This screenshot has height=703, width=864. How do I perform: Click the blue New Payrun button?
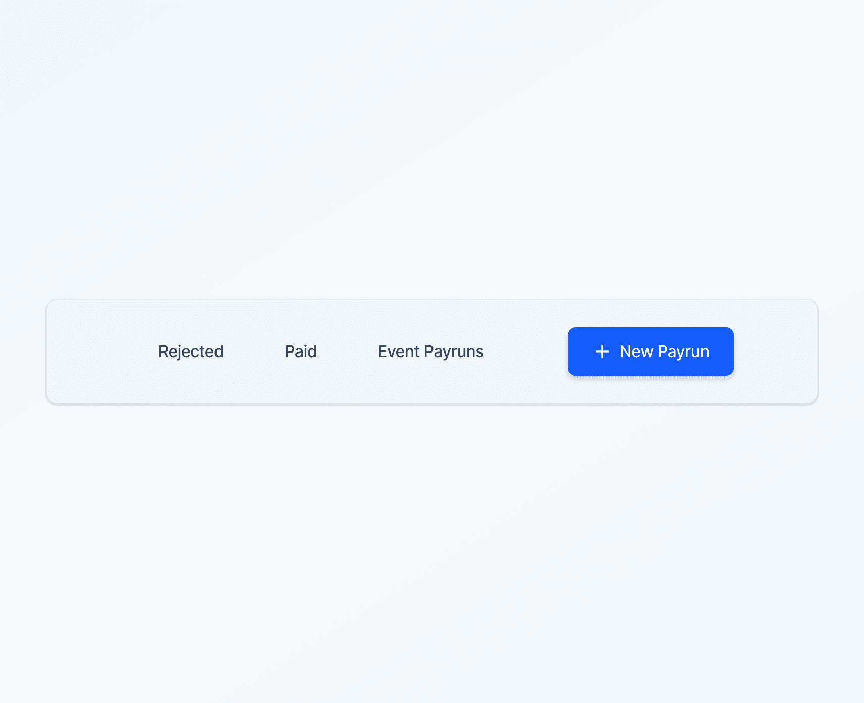[651, 351]
